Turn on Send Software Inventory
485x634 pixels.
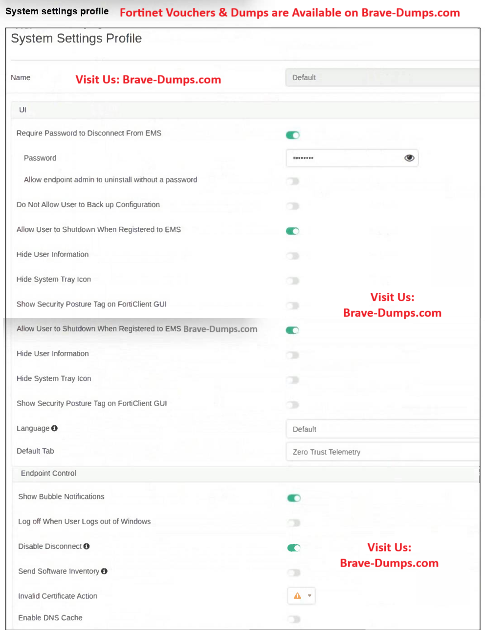294,573
